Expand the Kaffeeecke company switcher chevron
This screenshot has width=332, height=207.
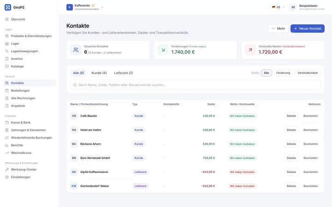click(102, 7)
